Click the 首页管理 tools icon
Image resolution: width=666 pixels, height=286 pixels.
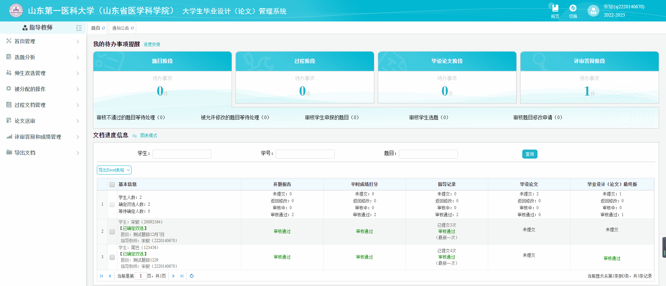[x=9, y=41]
